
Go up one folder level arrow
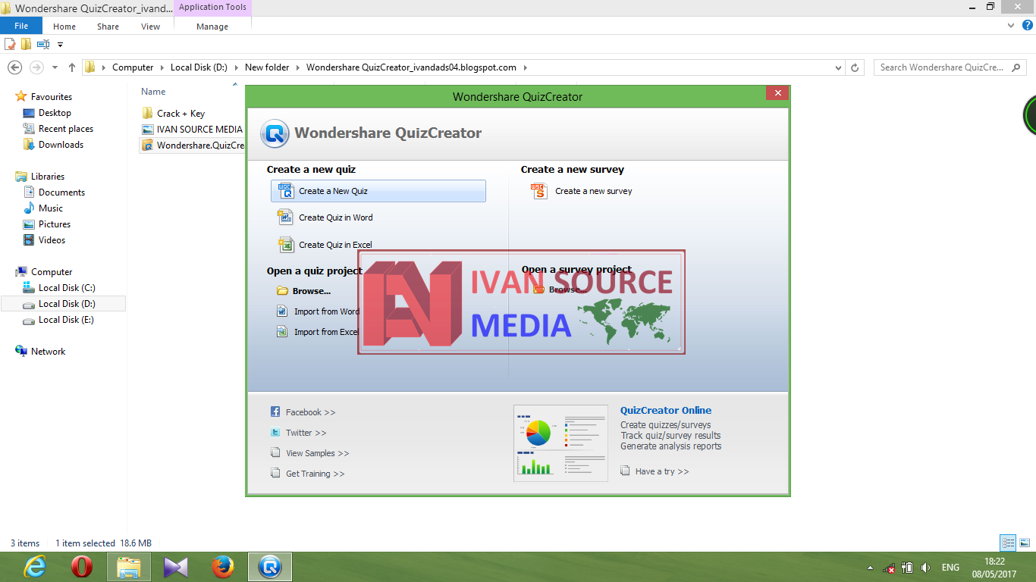point(72,67)
